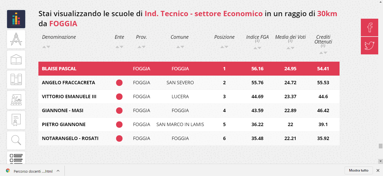Open the teacher and classroom sidebar icon
This screenshot has height=176, width=383.
(16, 100)
